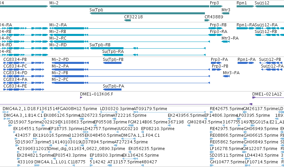Select the Prp3-RA transcript label
Screen dimensions: 284x167
click(x=219, y=32)
